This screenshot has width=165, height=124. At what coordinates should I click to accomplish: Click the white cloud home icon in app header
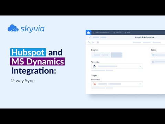click(x=88, y=33)
